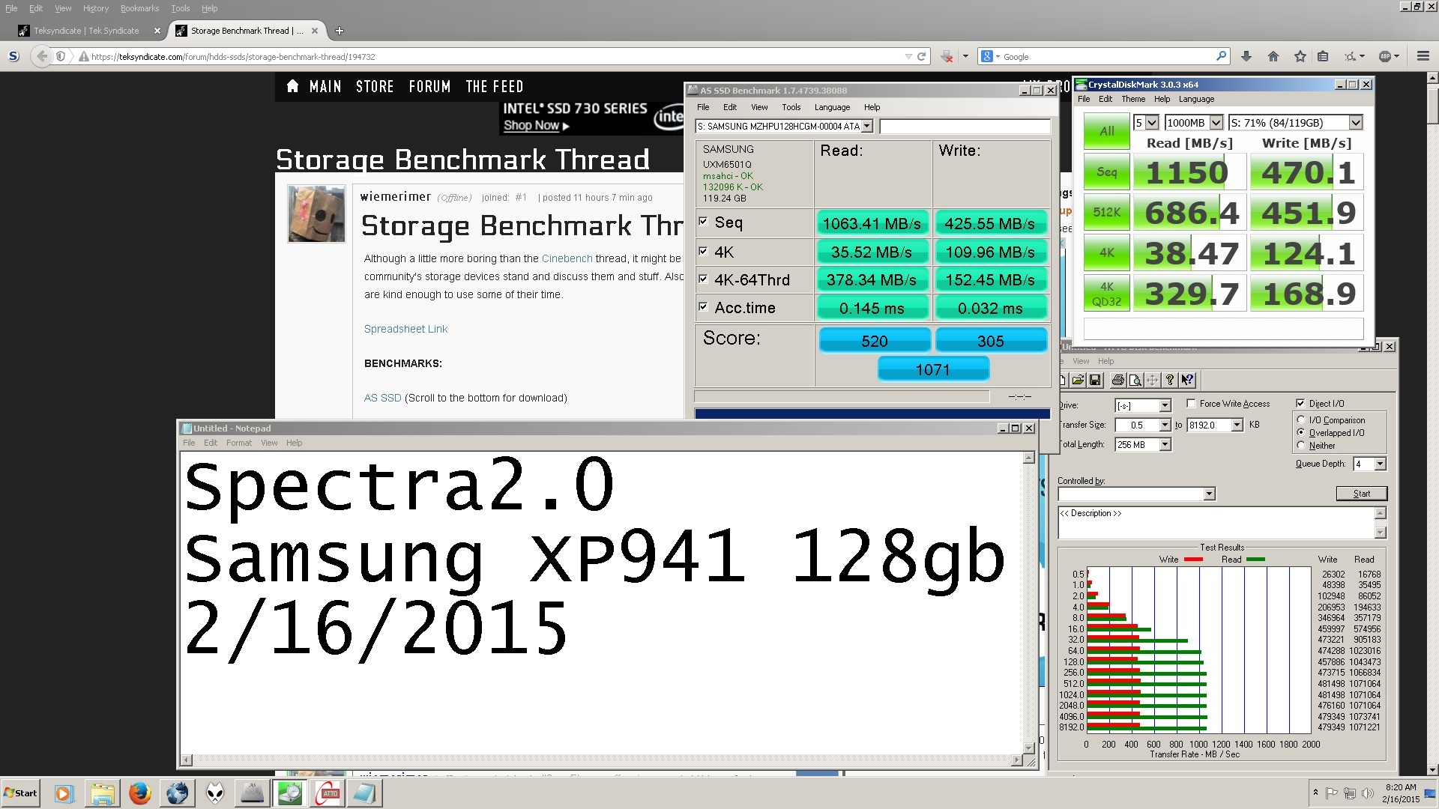Click the ATTO context help arrow icon
1439x809 pixels.
tap(1187, 381)
